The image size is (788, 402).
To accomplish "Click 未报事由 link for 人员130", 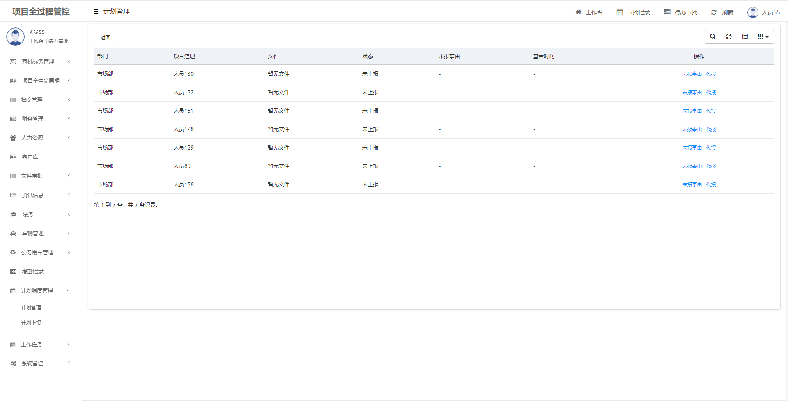I will tap(692, 74).
